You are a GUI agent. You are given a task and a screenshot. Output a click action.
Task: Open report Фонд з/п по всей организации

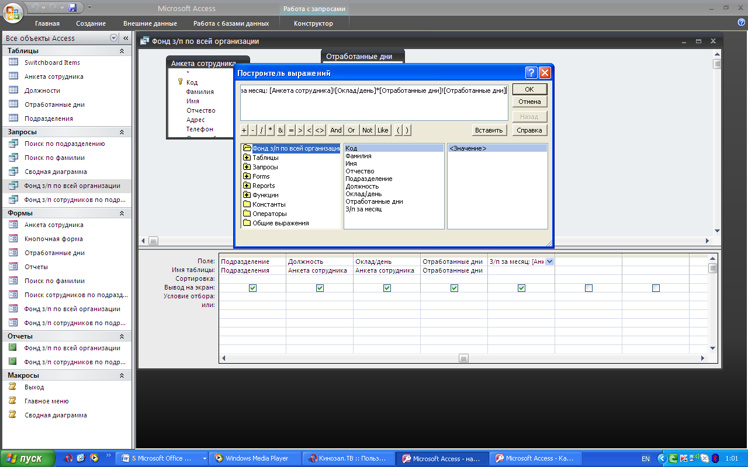(x=72, y=348)
